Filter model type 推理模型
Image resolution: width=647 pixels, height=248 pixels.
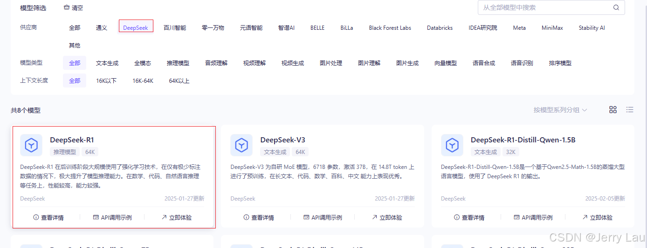pos(178,63)
